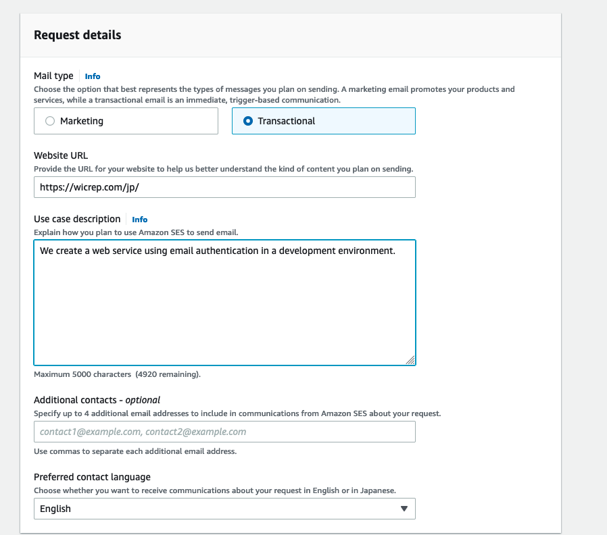Screen dimensions: 607x535
Task: Click the Transactional option card border
Action: [x=323, y=109]
